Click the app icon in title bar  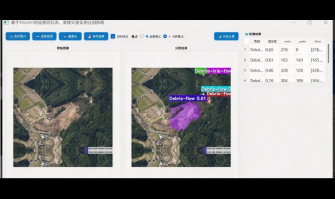[6, 22]
